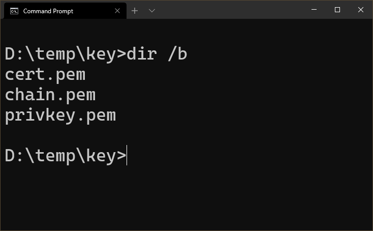The height and width of the screenshot is (231, 373).
Task: Click the blank line above the dir command
Action: (186, 34)
